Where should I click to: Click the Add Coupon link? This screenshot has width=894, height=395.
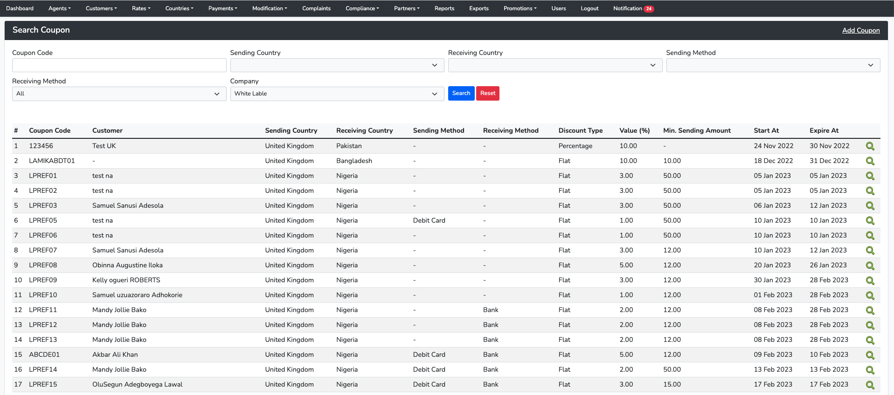[860, 30]
